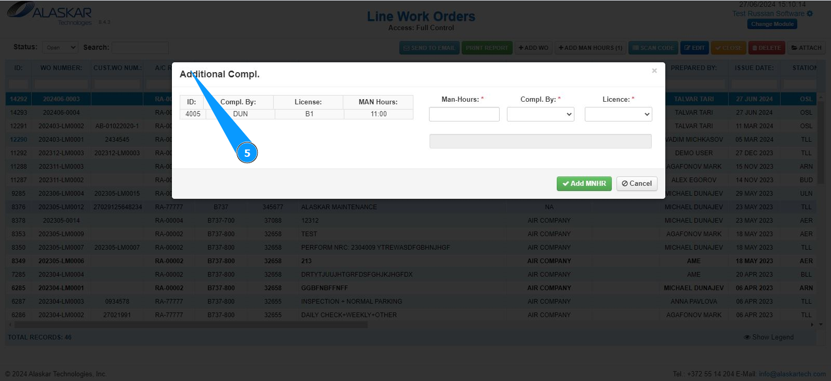Click the B1 License cell
831x381 pixels.
pos(310,114)
